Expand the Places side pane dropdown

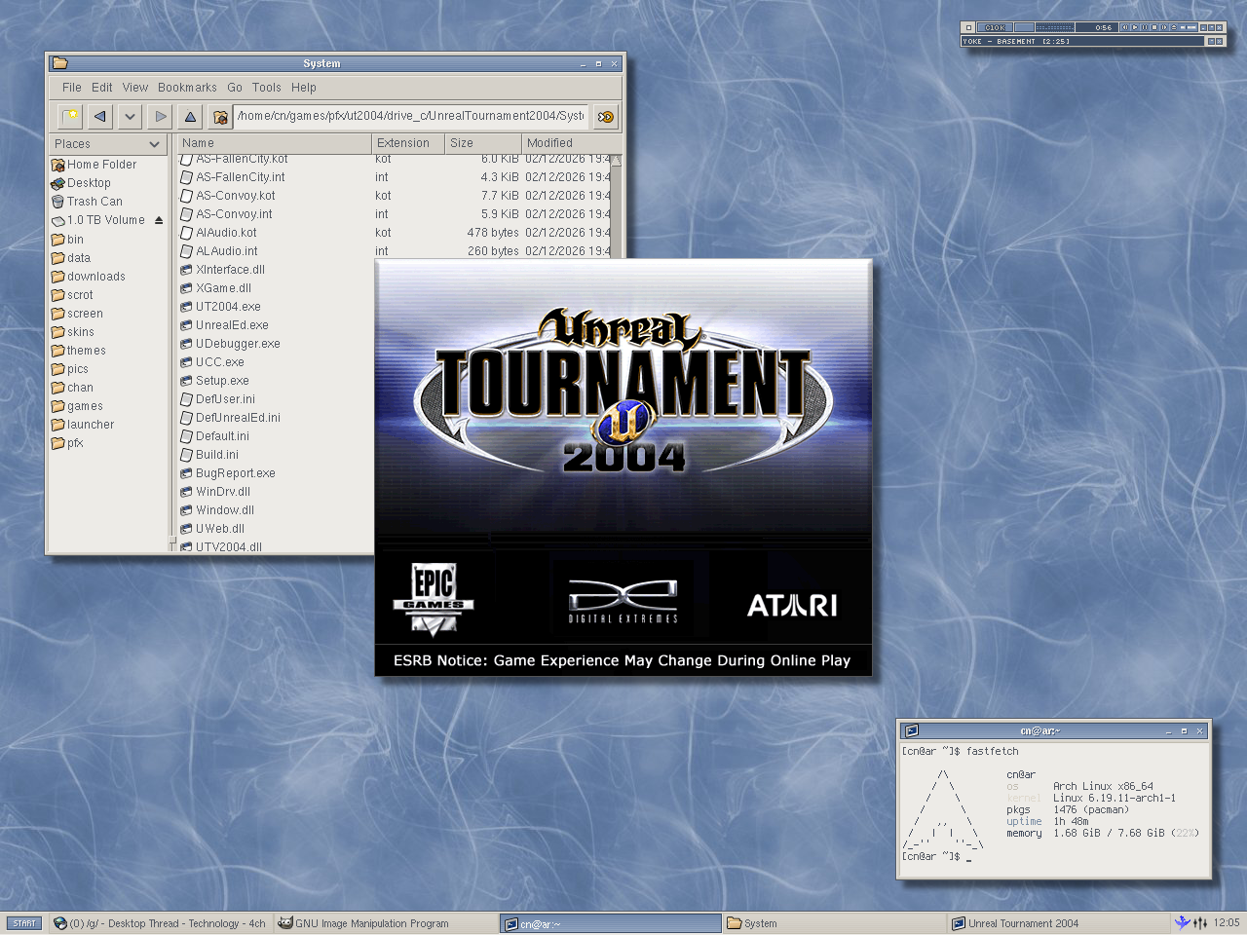(107, 144)
